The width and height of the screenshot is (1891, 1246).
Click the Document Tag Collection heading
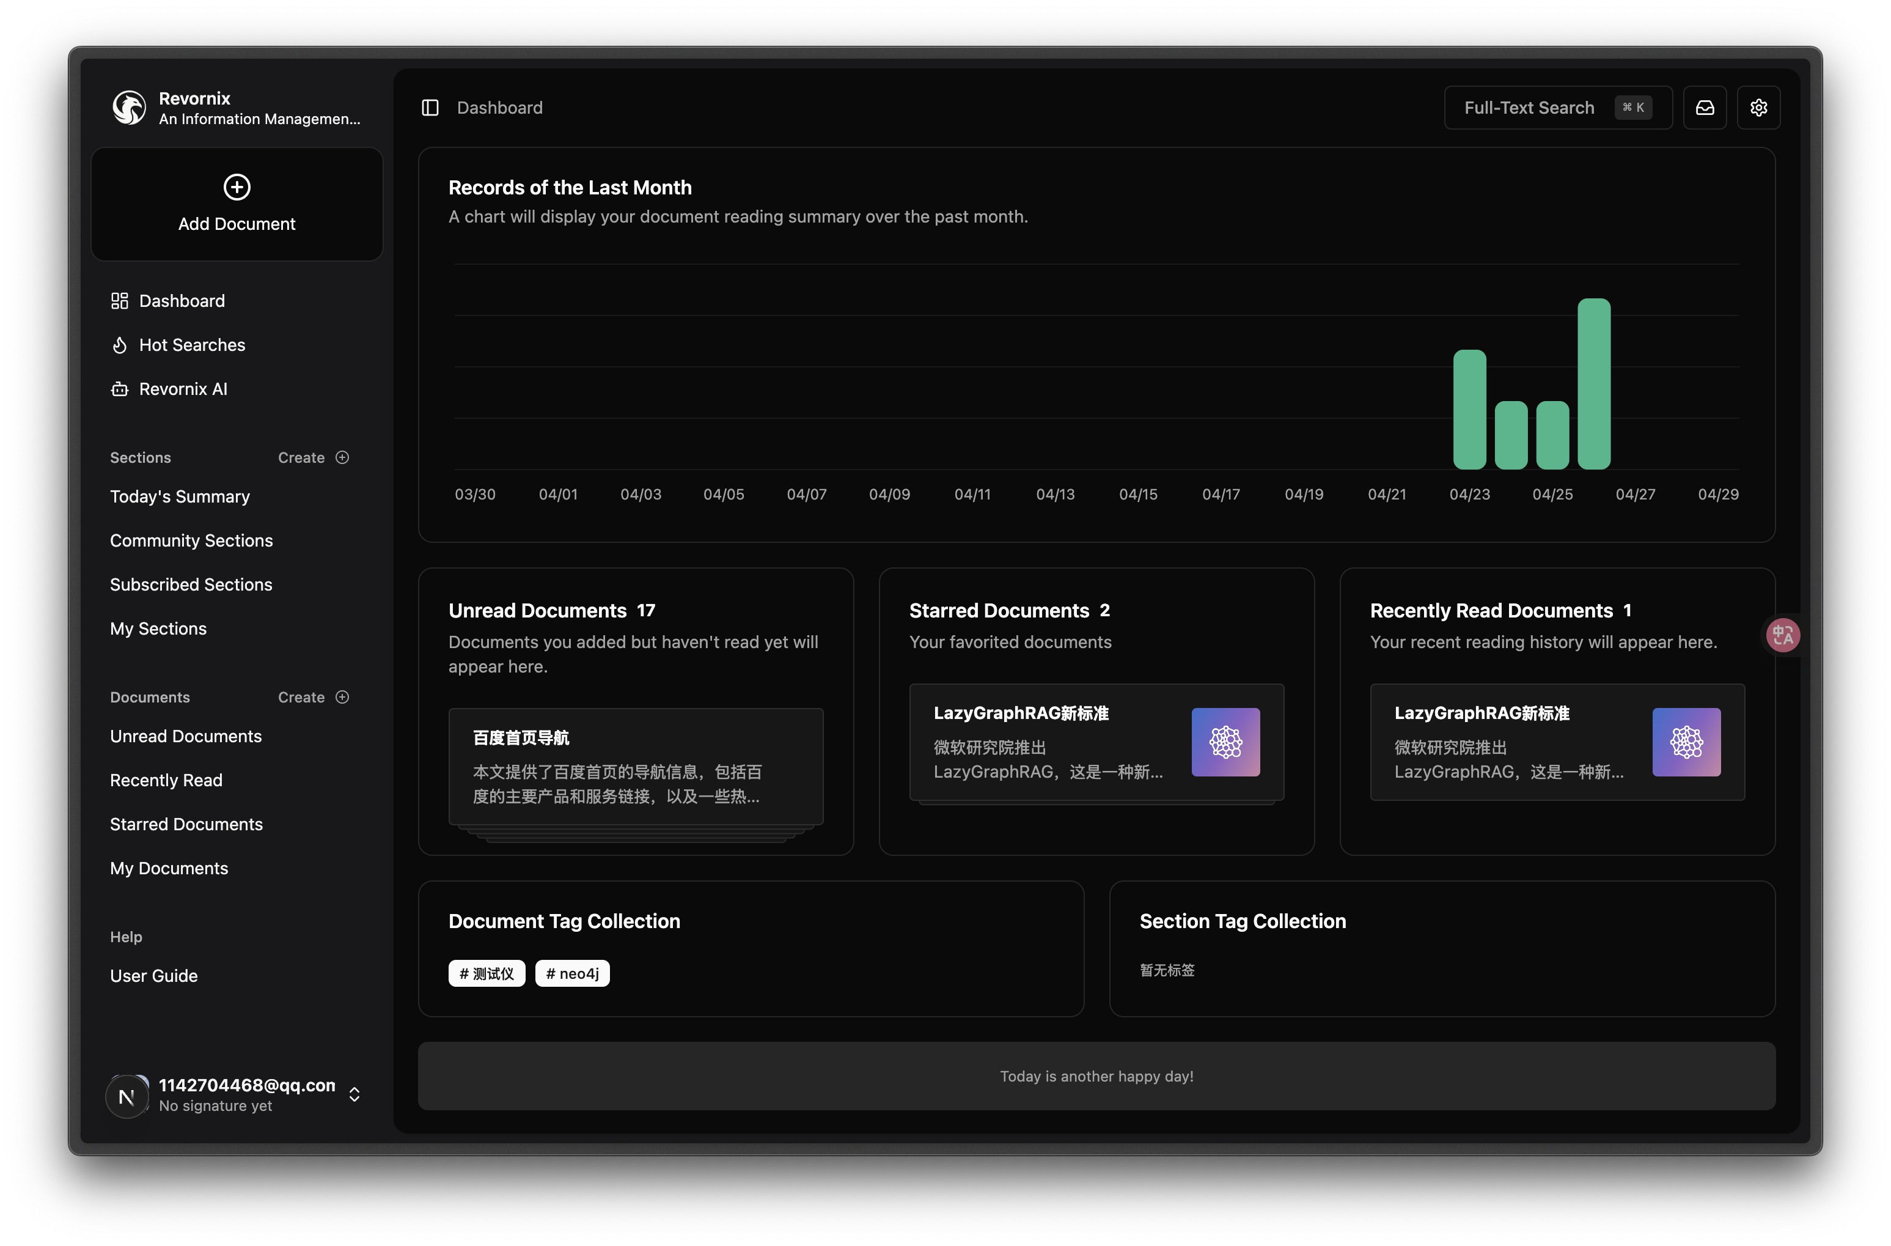pos(564,921)
